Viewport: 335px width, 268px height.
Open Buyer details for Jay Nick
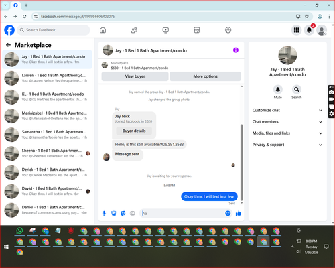pyautogui.click(x=134, y=131)
